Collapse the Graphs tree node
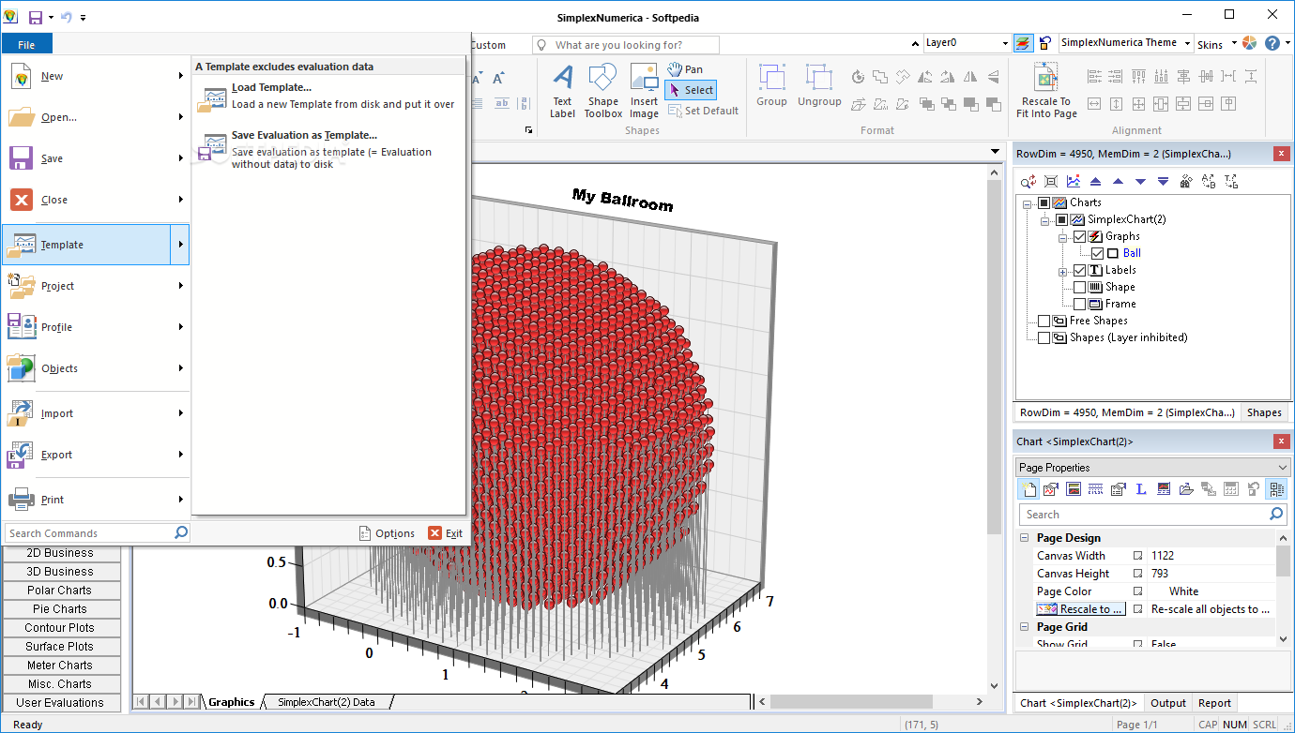Image resolution: width=1295 pixels, height=733 pixels. point(1063,237)
